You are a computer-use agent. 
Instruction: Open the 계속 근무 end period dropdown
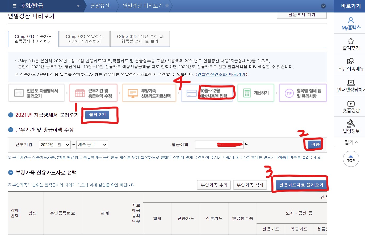pos(92,145)
